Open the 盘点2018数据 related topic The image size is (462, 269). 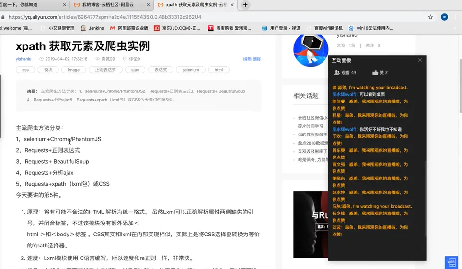pyautogui.click(x=312, y=143)
